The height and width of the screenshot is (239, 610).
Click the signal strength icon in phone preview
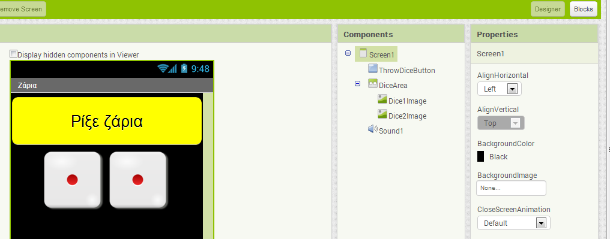(173, 69)
